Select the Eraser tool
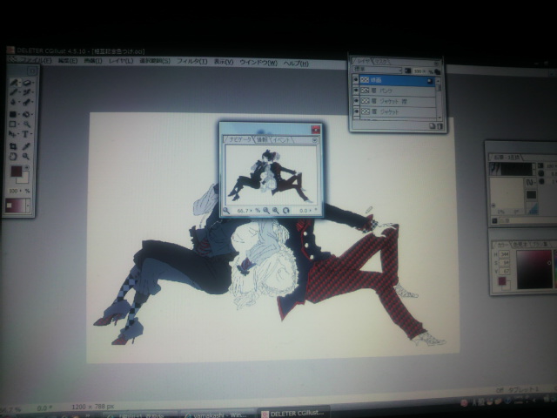Screen dimensions: 557x418 click(x=27, y=83)
